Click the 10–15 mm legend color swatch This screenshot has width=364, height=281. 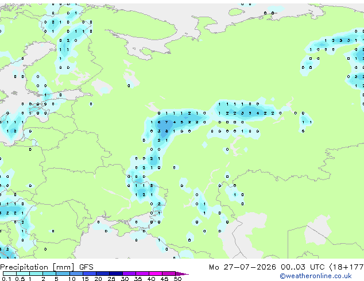pos(76,274)
